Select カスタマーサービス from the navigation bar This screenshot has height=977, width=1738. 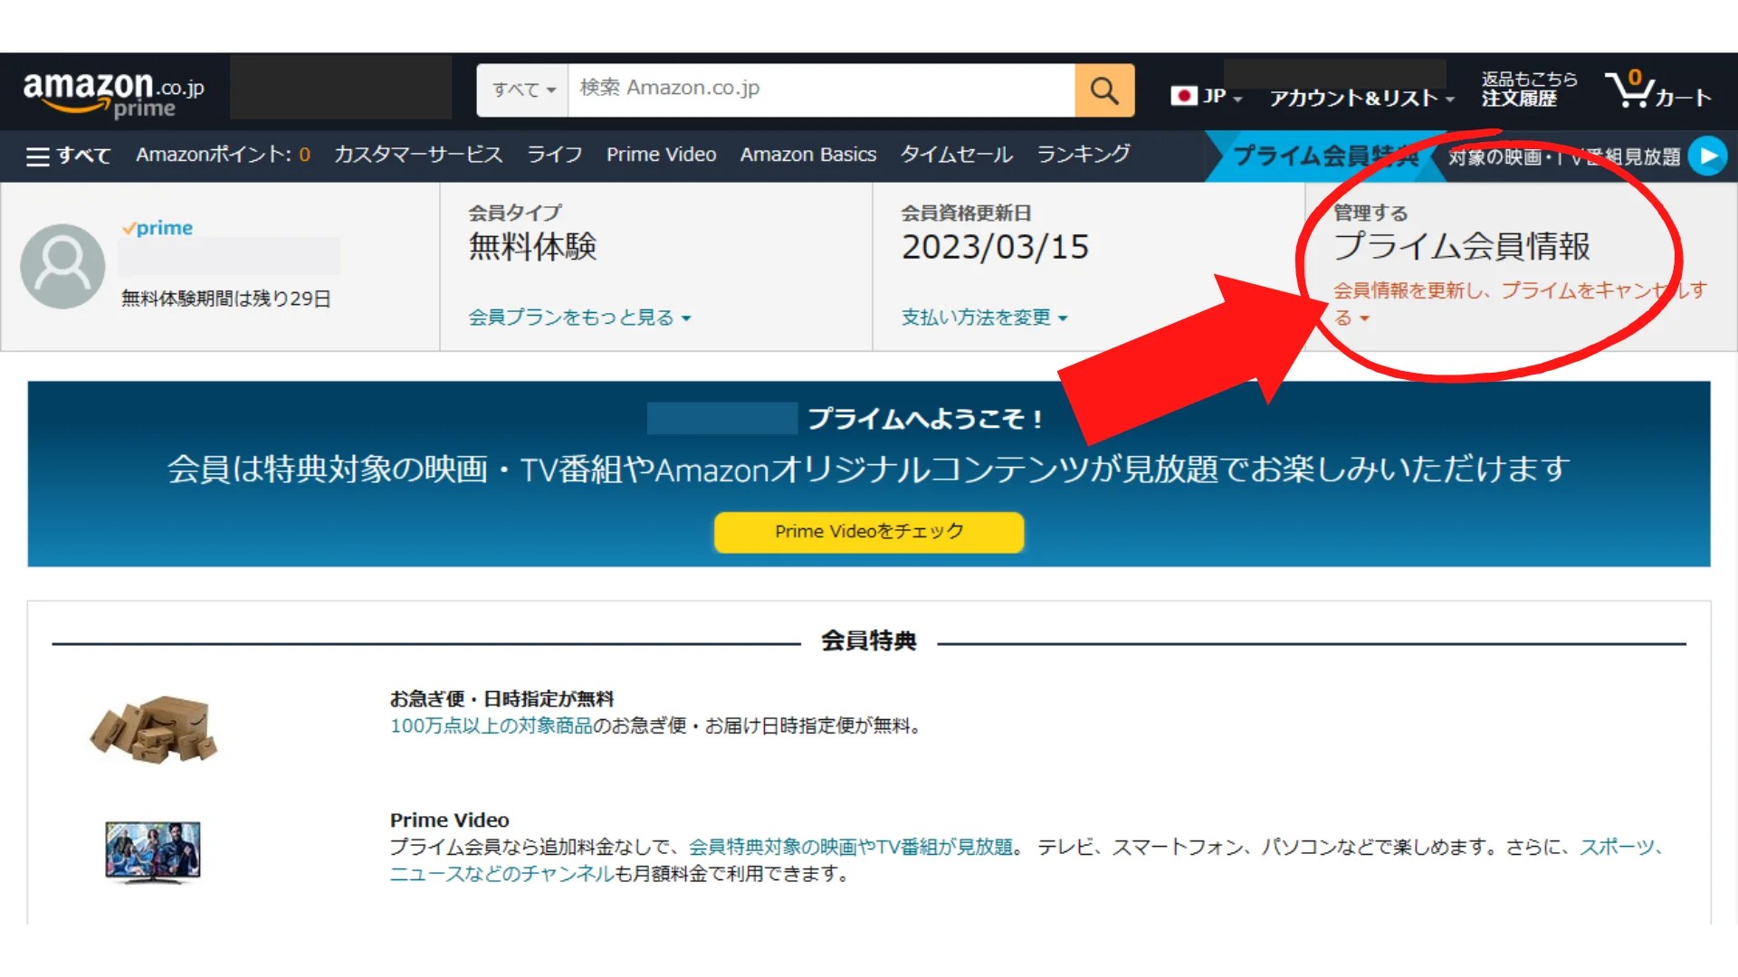click(418, 155)
